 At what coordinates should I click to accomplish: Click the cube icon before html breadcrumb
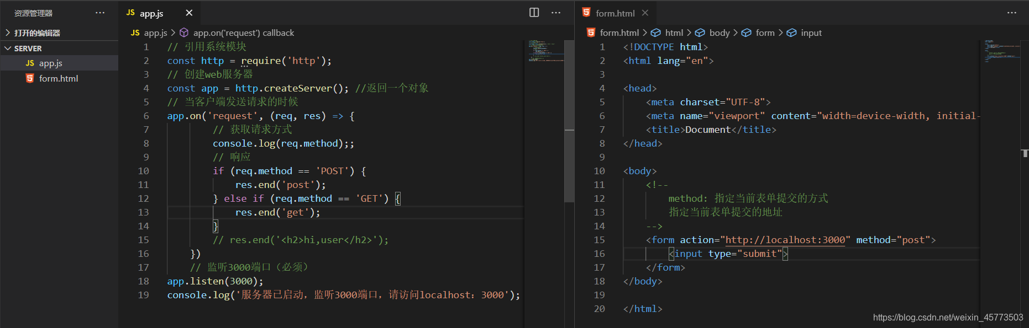coord(655,33)
